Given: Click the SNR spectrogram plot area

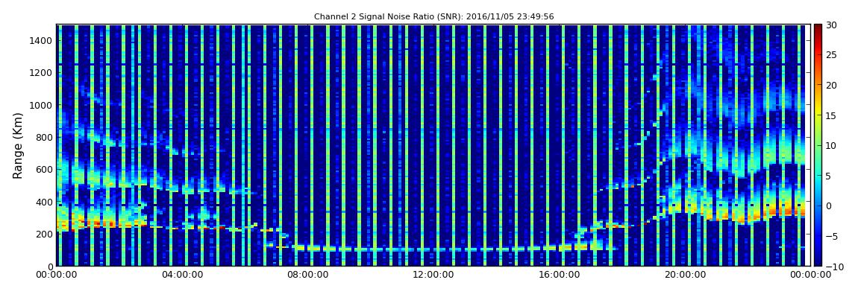Looking at the screenshot, I should click(x=433, y=145).
